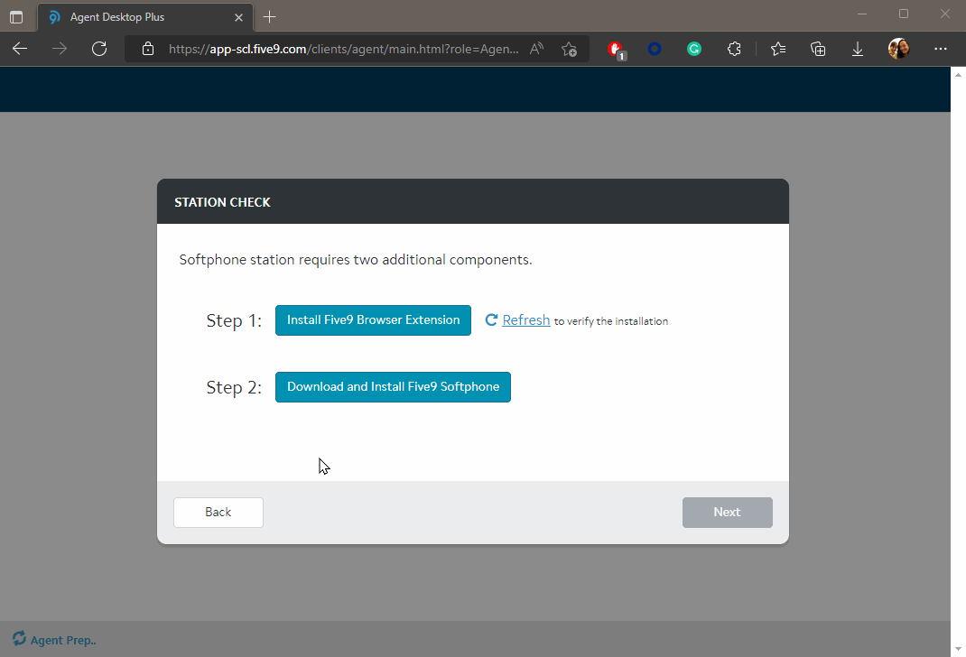The image size is (966, 657).
Task: Open the Favorites list icon
Action: pos(778,49)
